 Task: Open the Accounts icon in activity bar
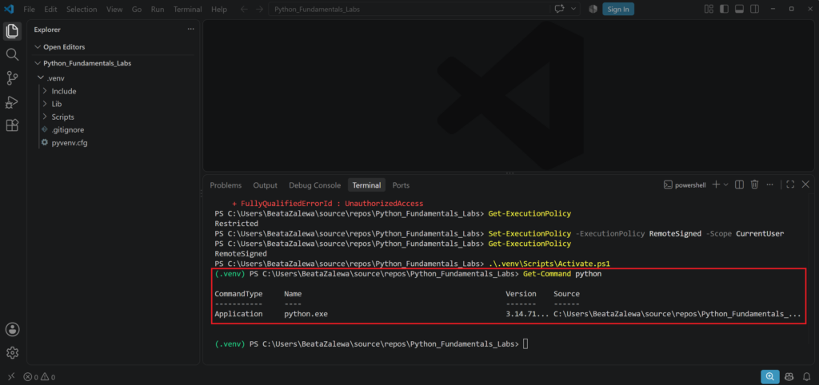click(12, 329)
